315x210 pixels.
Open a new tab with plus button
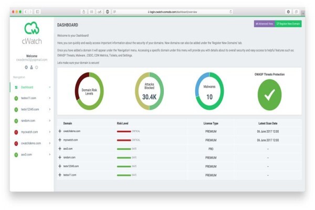point(303,13)
